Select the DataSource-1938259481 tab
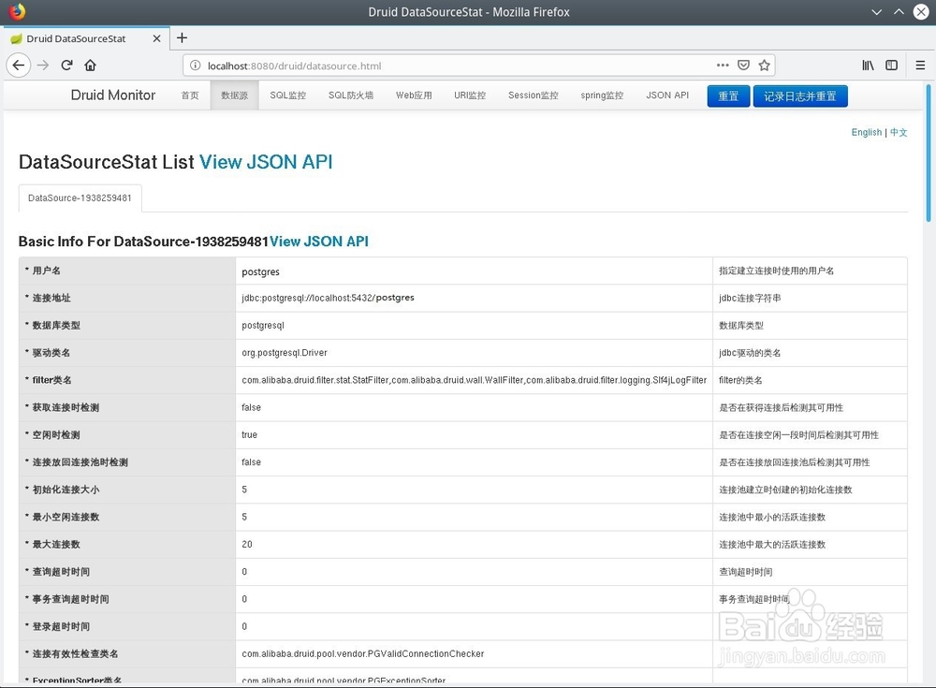 [x=80, y=198]
